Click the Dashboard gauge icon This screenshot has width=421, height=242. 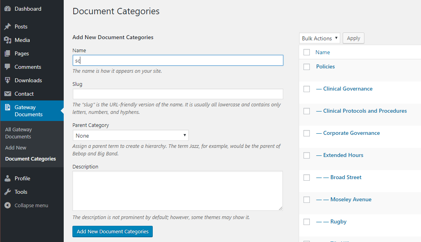coord(8,9)
